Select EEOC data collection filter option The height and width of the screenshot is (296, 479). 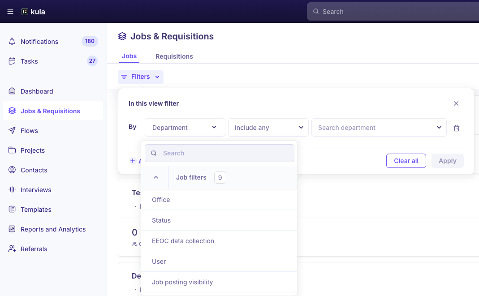(183, 241)
